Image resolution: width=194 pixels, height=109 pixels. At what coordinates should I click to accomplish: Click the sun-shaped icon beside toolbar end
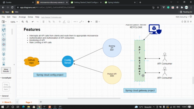182,21
